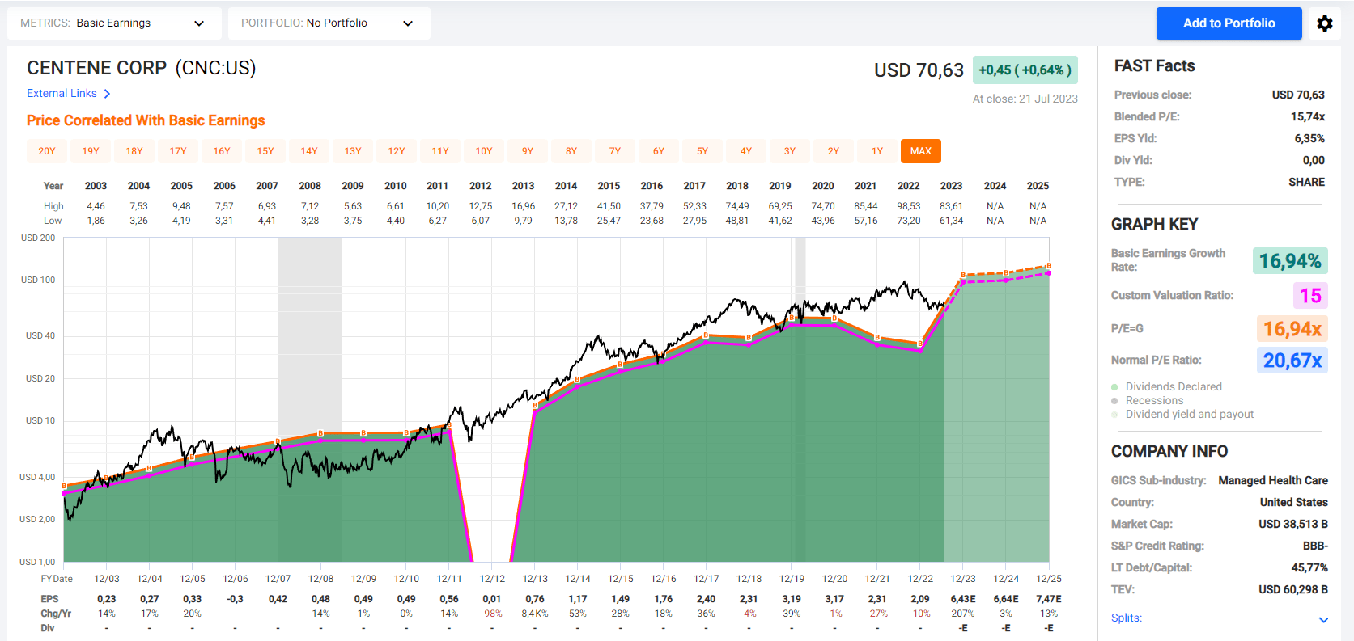
Task: Switch to the 10Y range tab
Action: [484, 151]
